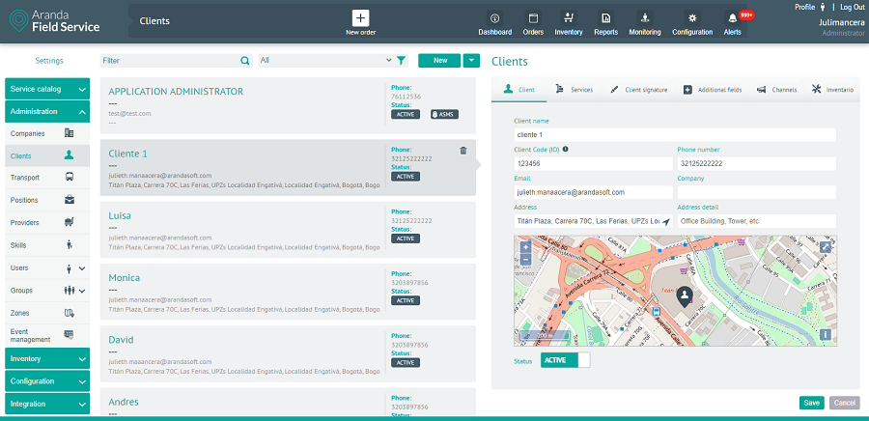Open the Channels tab
Viewport: 869px width, 421px height.
776,89
